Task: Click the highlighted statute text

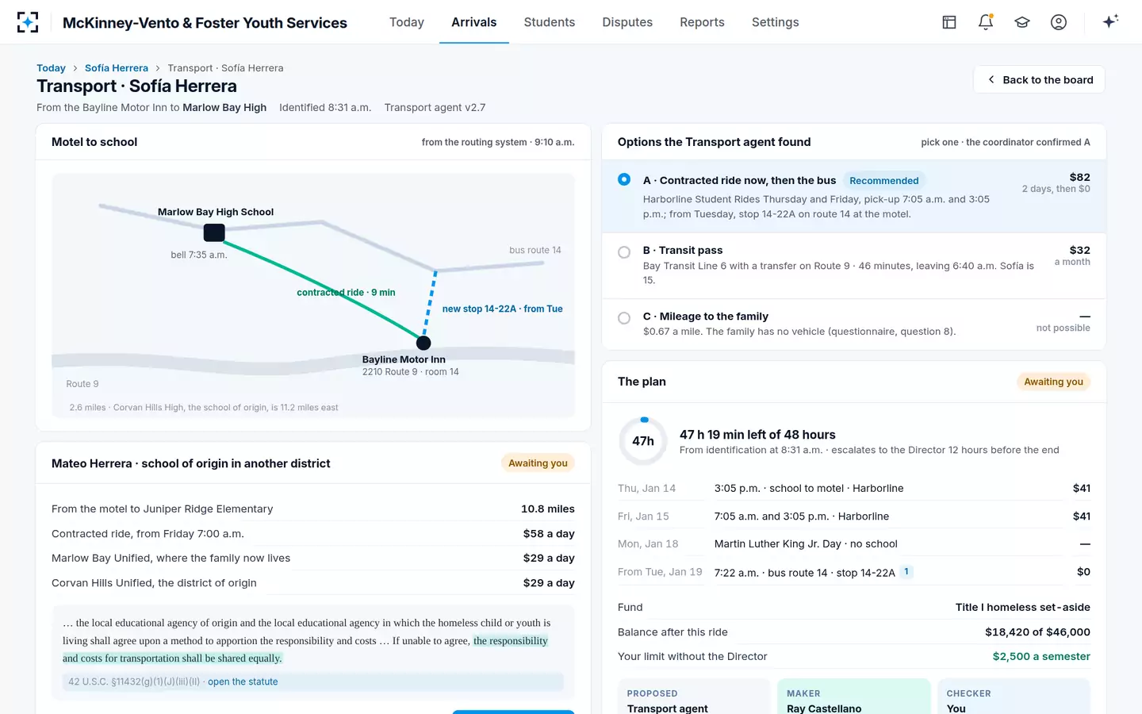Action: click(305, 650)
